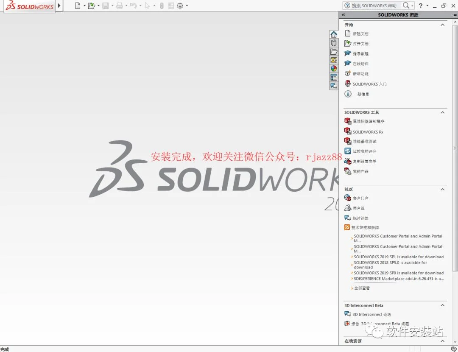Image resolution: width=458 pixels, height=352 pixels.
Task: Click the Save toolbar icon
Action: click(x=106, y=6)
